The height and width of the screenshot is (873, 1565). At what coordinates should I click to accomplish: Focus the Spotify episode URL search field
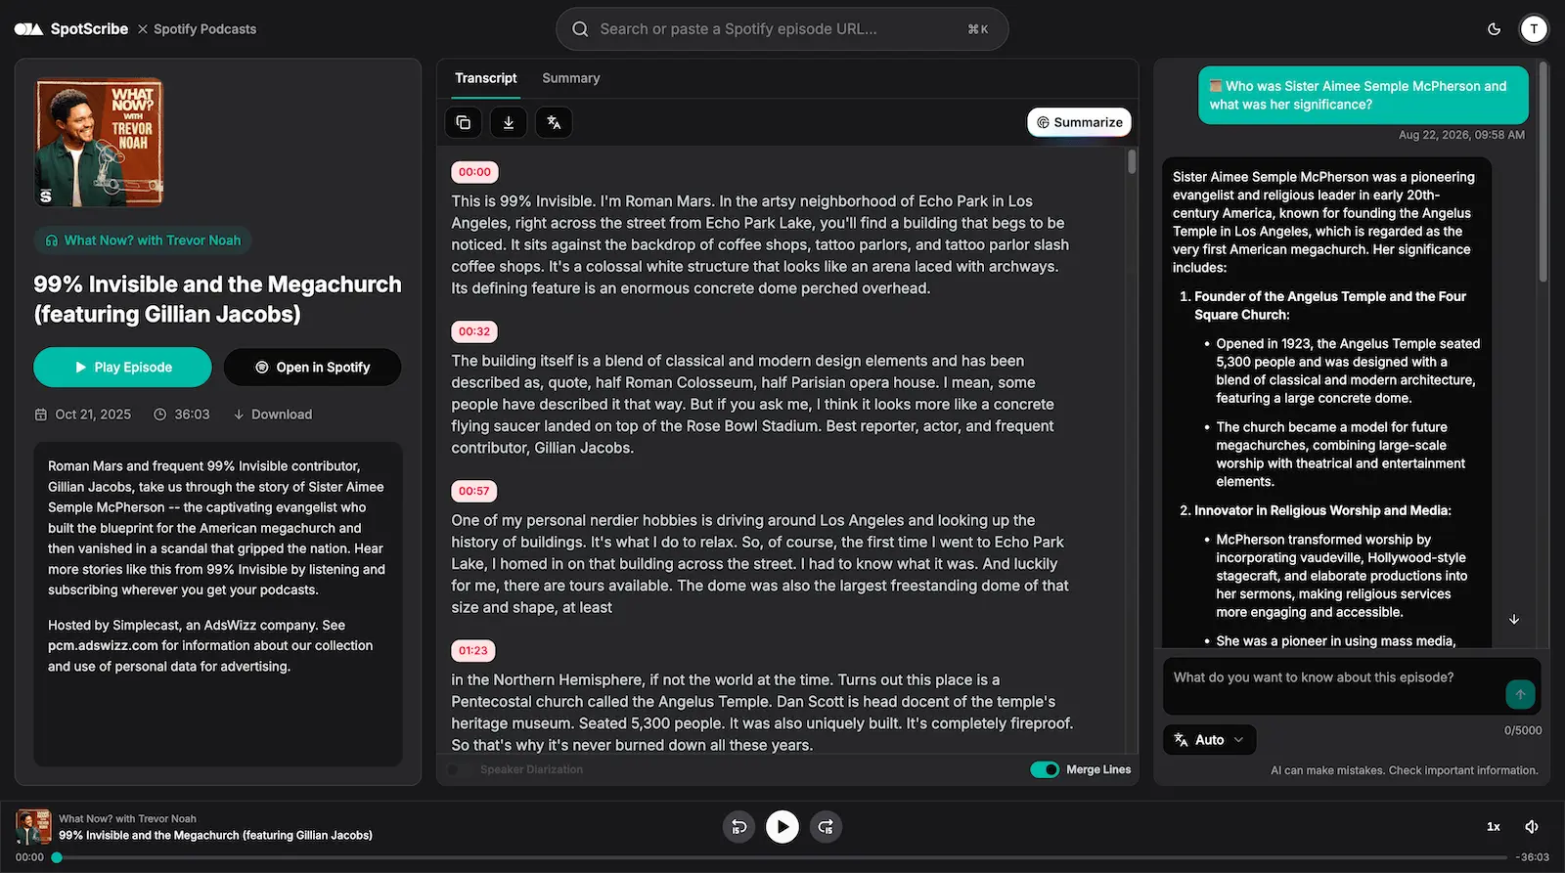tap(782, 29)
